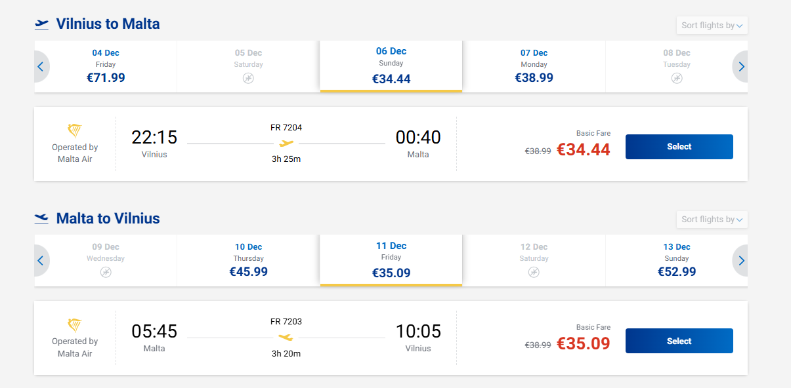Select the €35.09 Malta to Vilnius flight
The image size is (791, 388).
[x=679, y=341]
